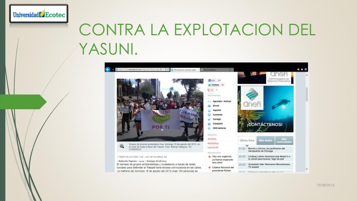
Task: Click the 3935 lecturas document icon
Action: (x=209, y=128)
